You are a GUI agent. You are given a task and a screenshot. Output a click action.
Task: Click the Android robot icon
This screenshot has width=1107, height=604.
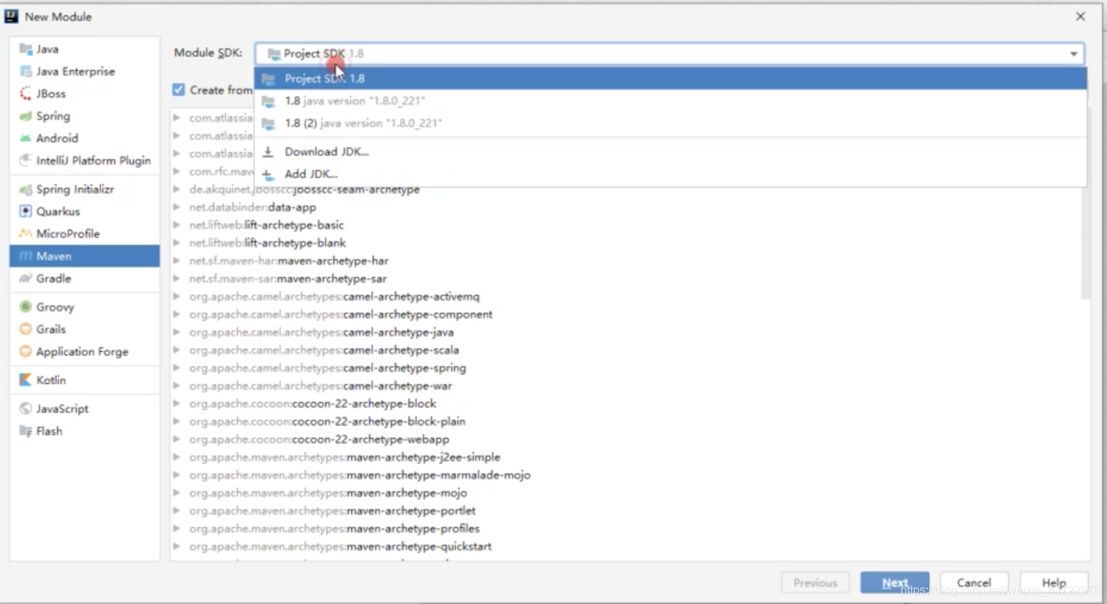26,138
